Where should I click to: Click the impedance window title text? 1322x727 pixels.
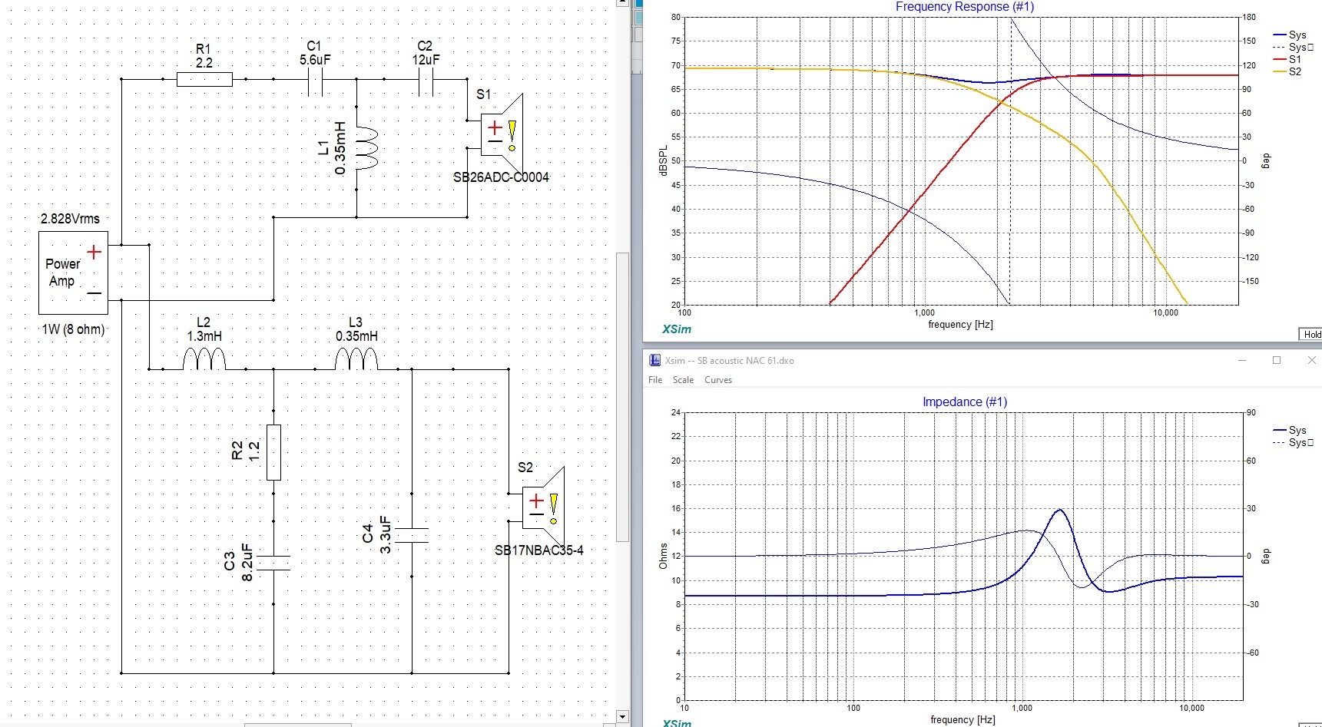tap(730, 360)
